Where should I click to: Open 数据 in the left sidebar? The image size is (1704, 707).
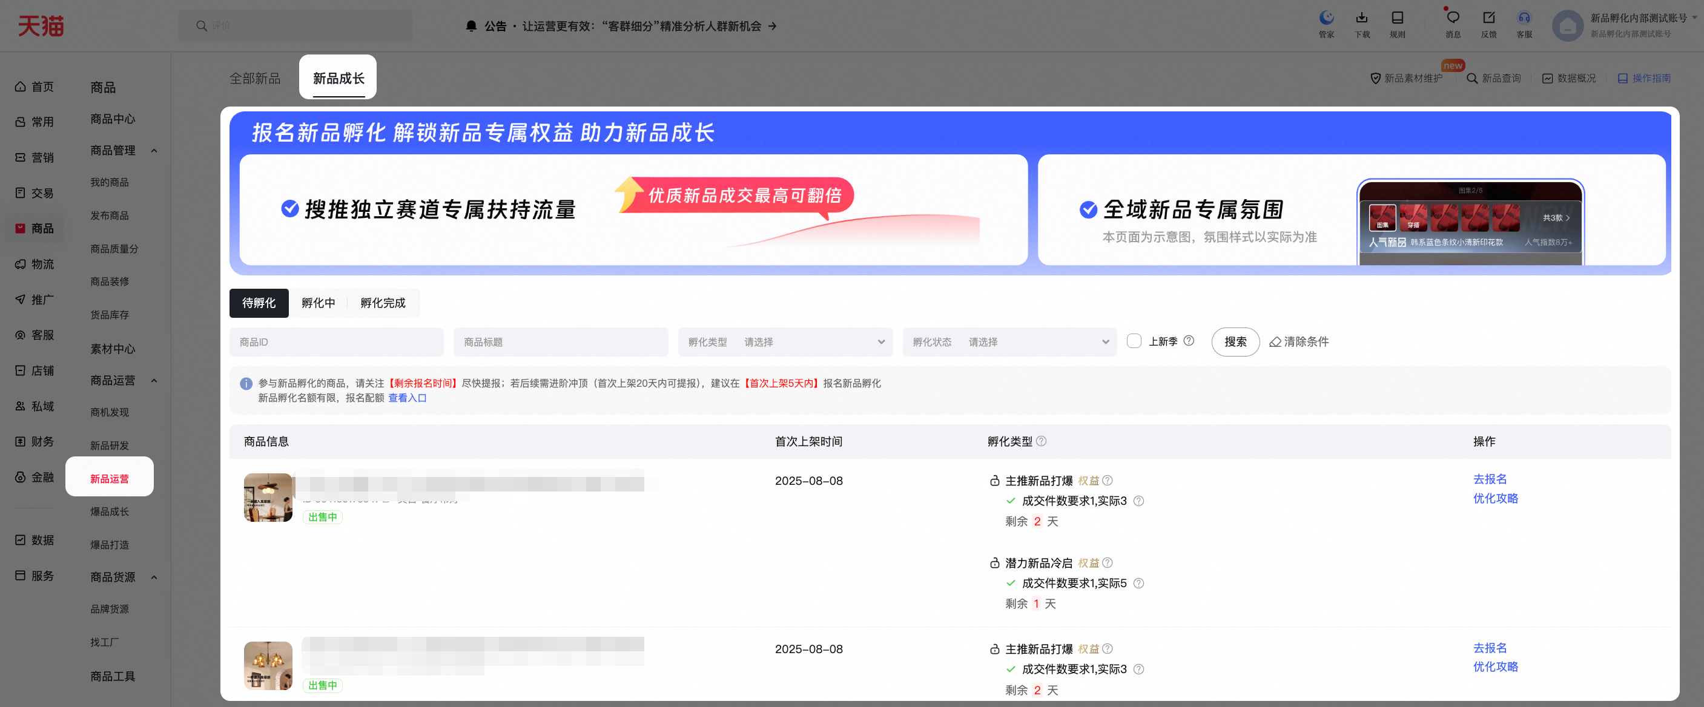pos(35,541)
